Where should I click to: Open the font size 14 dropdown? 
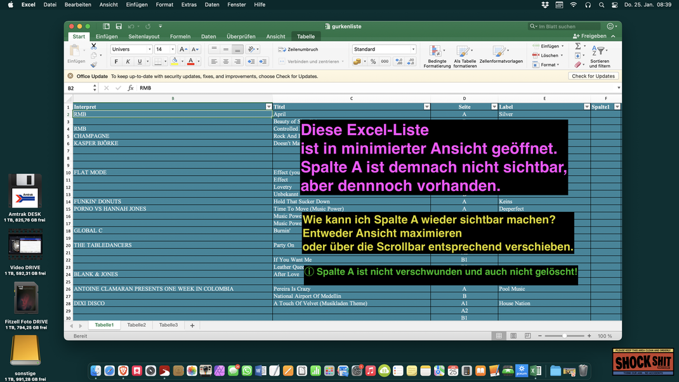(173, 49)
